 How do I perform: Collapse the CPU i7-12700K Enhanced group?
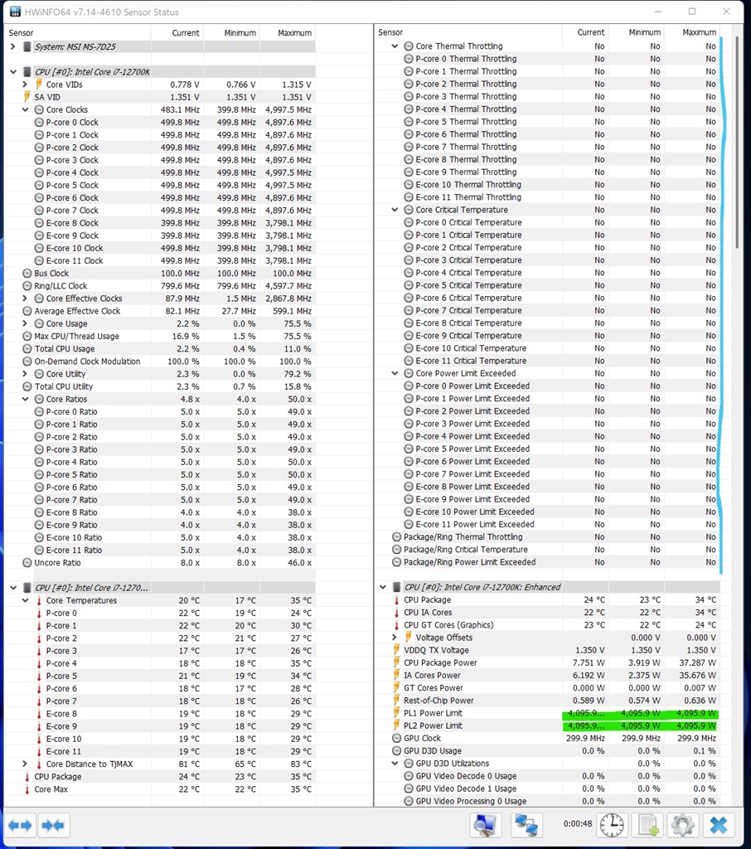[383, 587]
